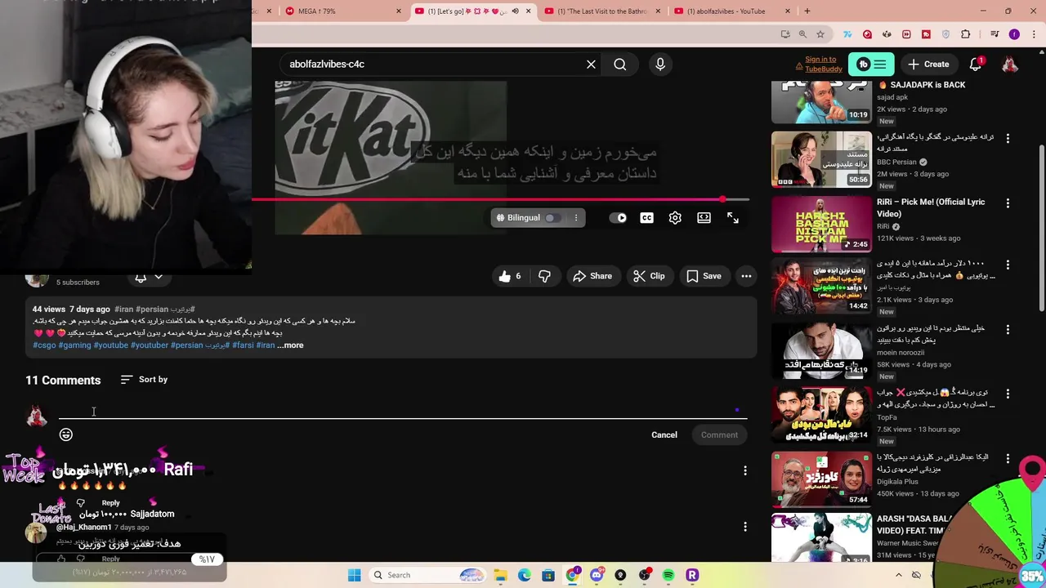Open the BBC Persian video thumbnail
Screen dimensions: 1046x588
click(821, 159)
